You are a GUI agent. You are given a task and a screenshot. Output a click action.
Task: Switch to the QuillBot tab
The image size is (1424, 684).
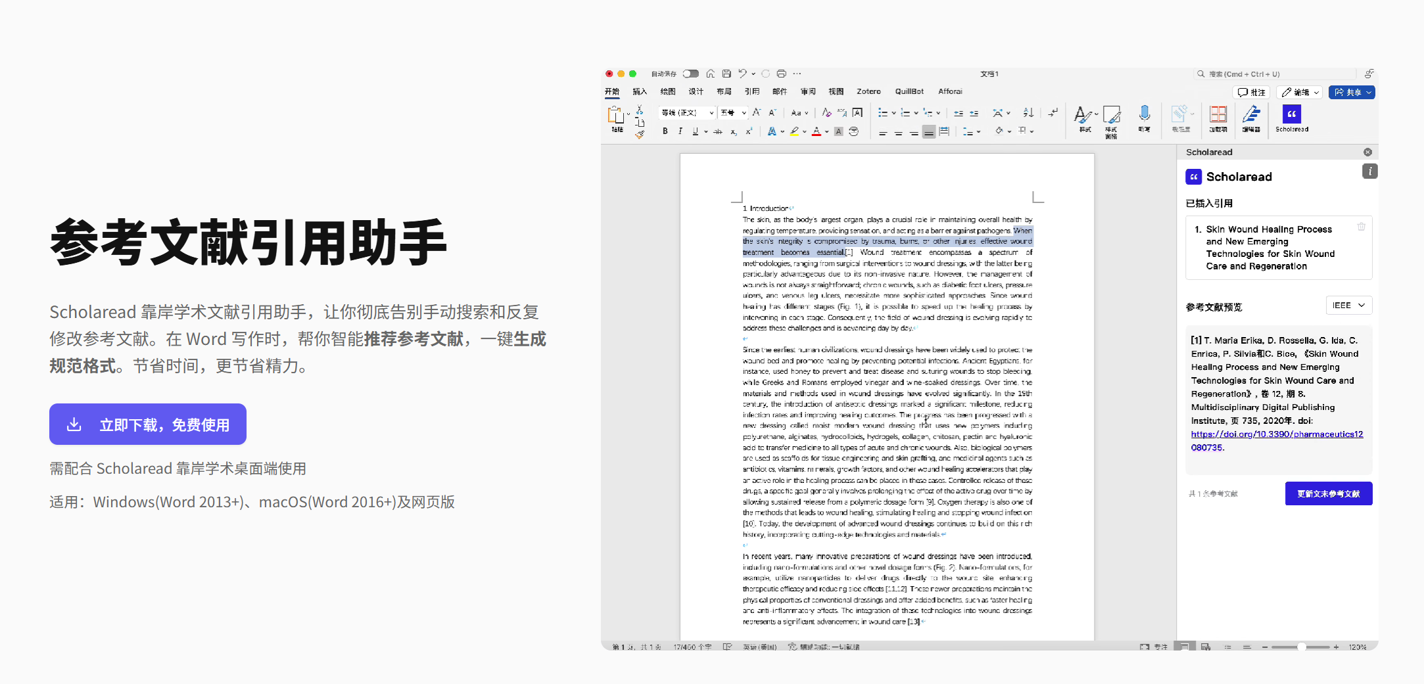(x=909, y=91)
